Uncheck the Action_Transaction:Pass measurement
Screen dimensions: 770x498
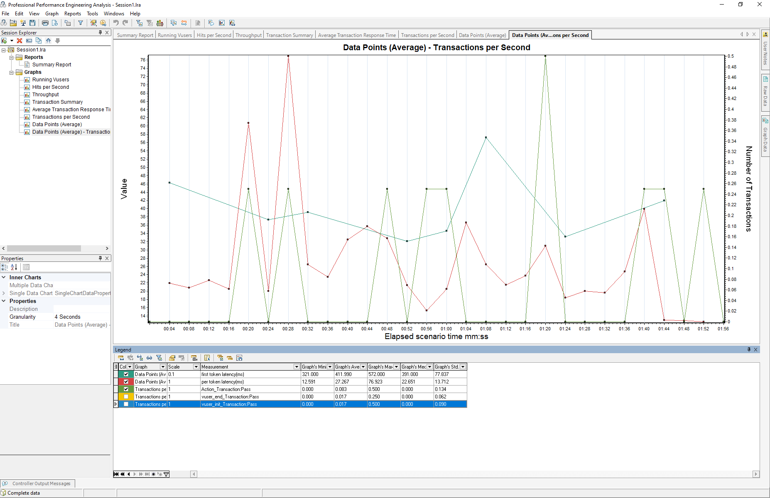[x=126, y=389]
